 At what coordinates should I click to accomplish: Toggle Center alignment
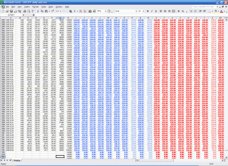pyautogui.click(x=165, y=11)
